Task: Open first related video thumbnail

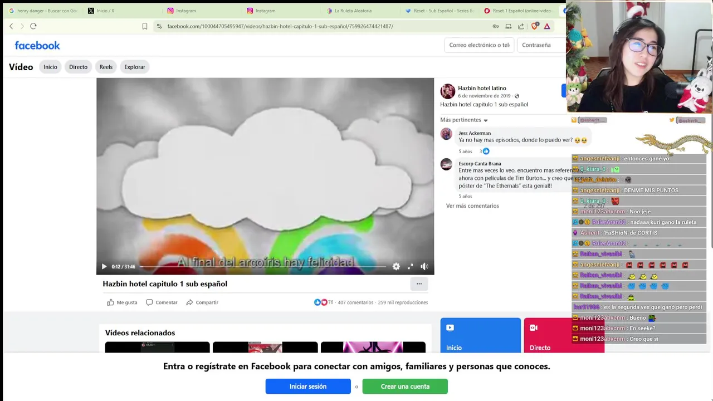Action: click(x=157, y=348)
